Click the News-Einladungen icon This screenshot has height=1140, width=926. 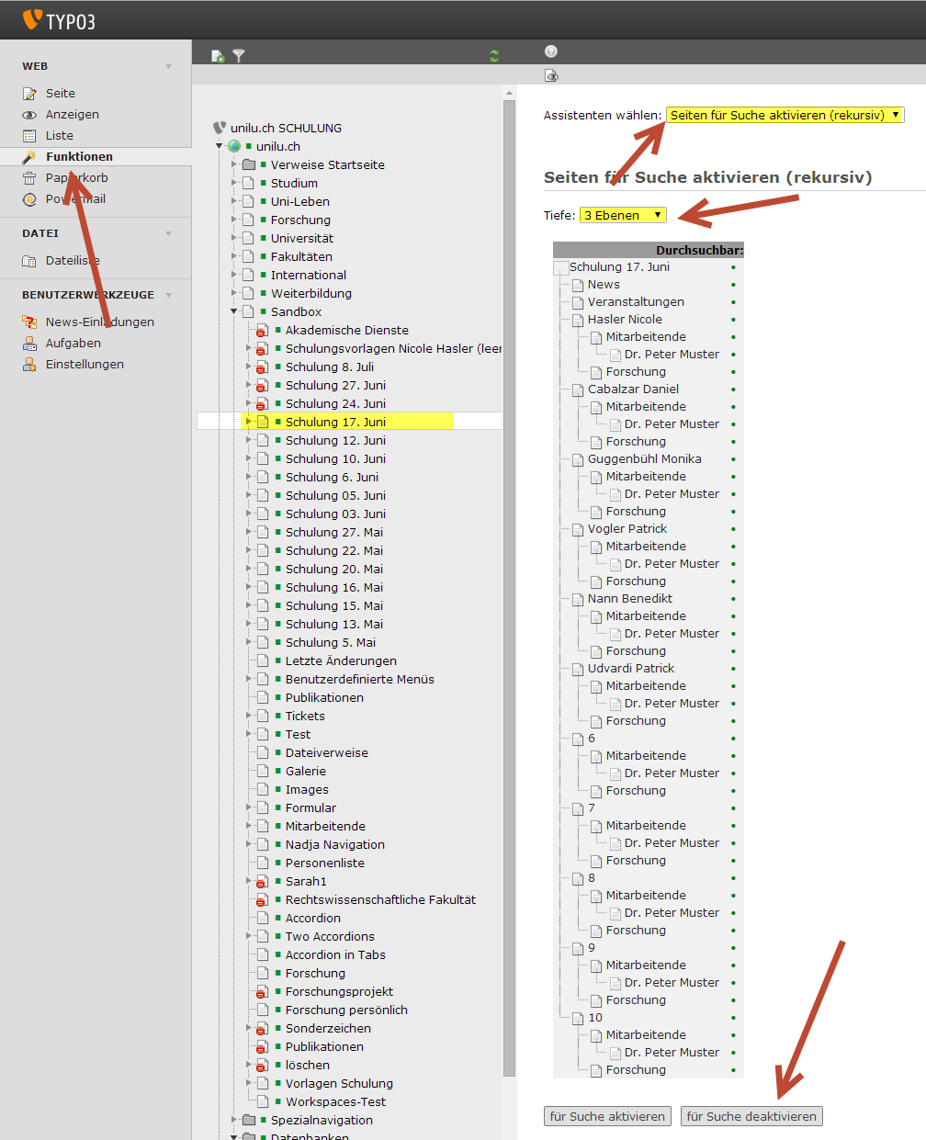(29, 322)
